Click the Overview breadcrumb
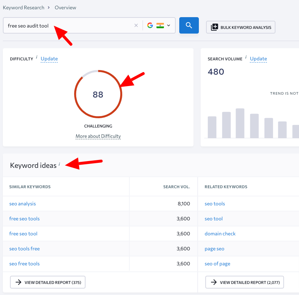The height and width of the screenshot is (295, 299). pos(65,7)
